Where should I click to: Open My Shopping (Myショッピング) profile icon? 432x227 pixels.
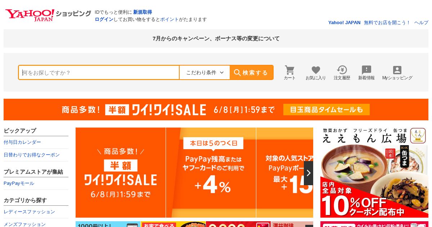click(397, 72)
